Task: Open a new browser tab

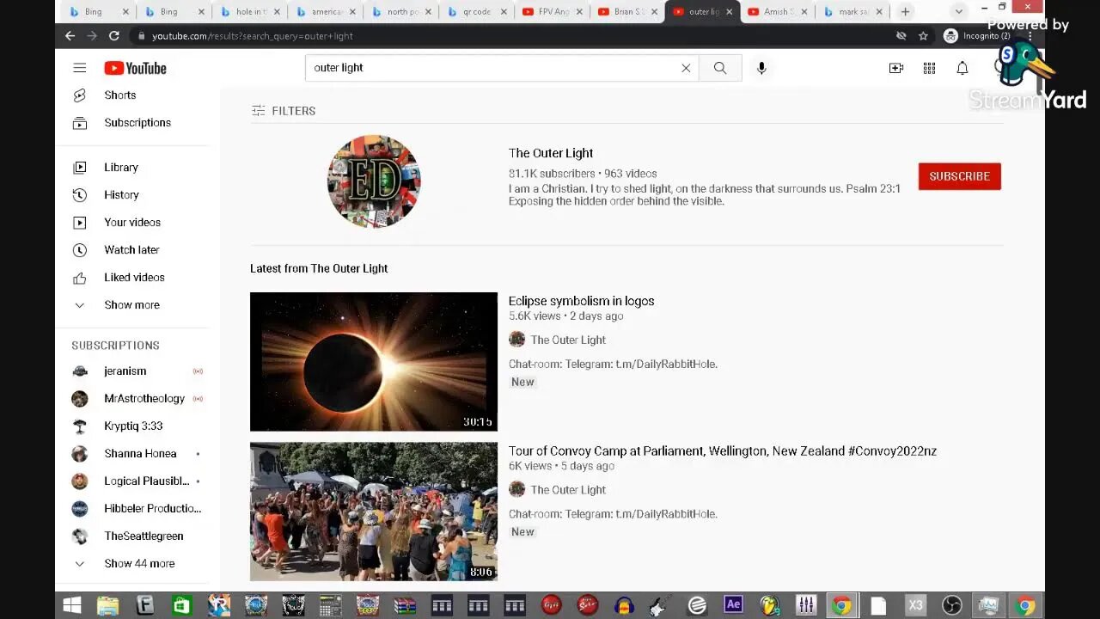Action: [905, 11]
